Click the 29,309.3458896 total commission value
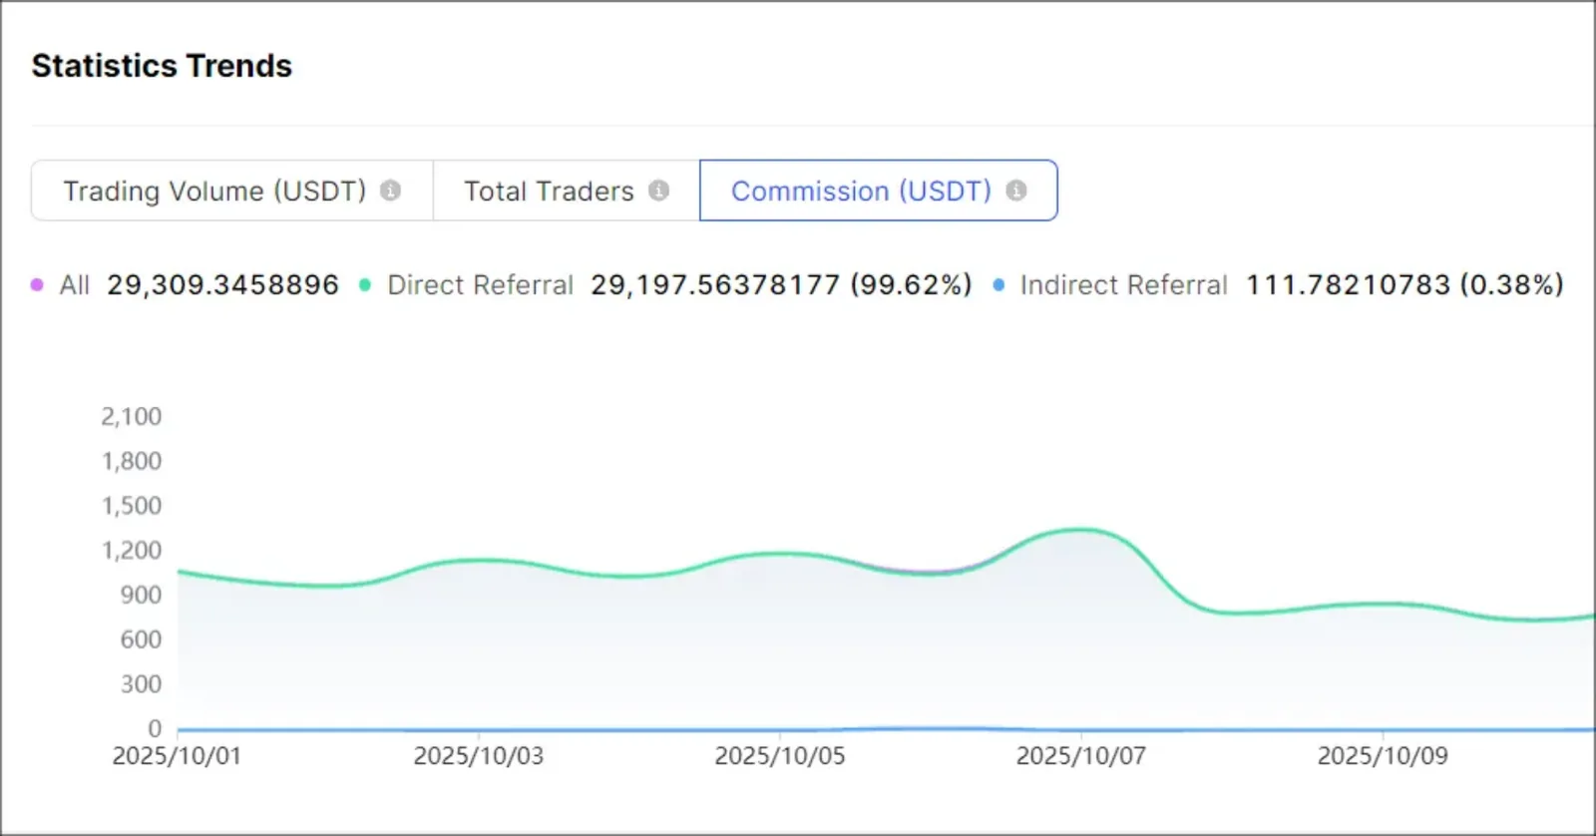This screenshot has height=836, width=1596. click(223, 285)
